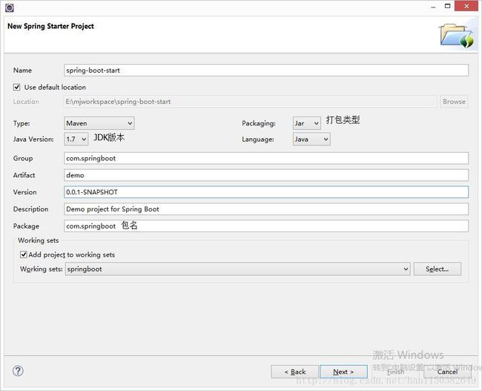Screen dimensions: 482x391
Task: Click the Group input field
Action: 266,158
